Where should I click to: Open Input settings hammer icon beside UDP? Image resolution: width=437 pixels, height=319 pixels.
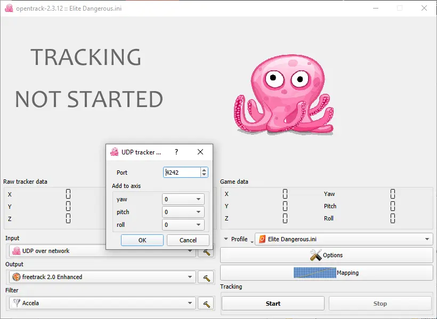206,252
